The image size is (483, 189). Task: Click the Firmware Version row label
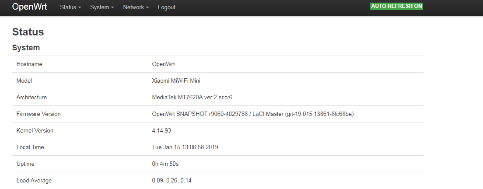click(38, 114)
